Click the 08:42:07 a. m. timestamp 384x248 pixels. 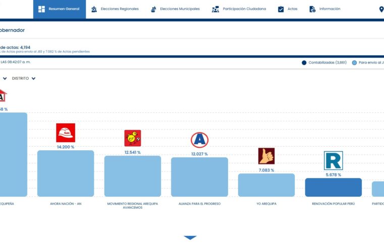pyautogui.click(x=19, y=62)
